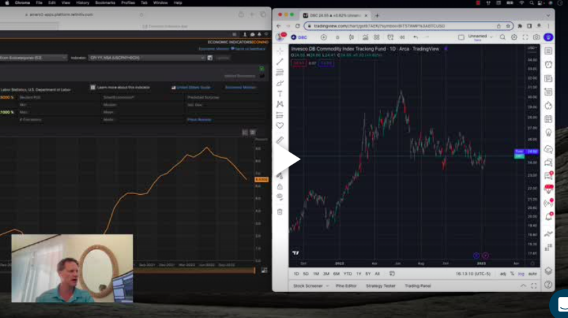This screenshot has height=318, width=568.
Task: Select the crosshair cursor tool
Action: (x=280, y=51)
